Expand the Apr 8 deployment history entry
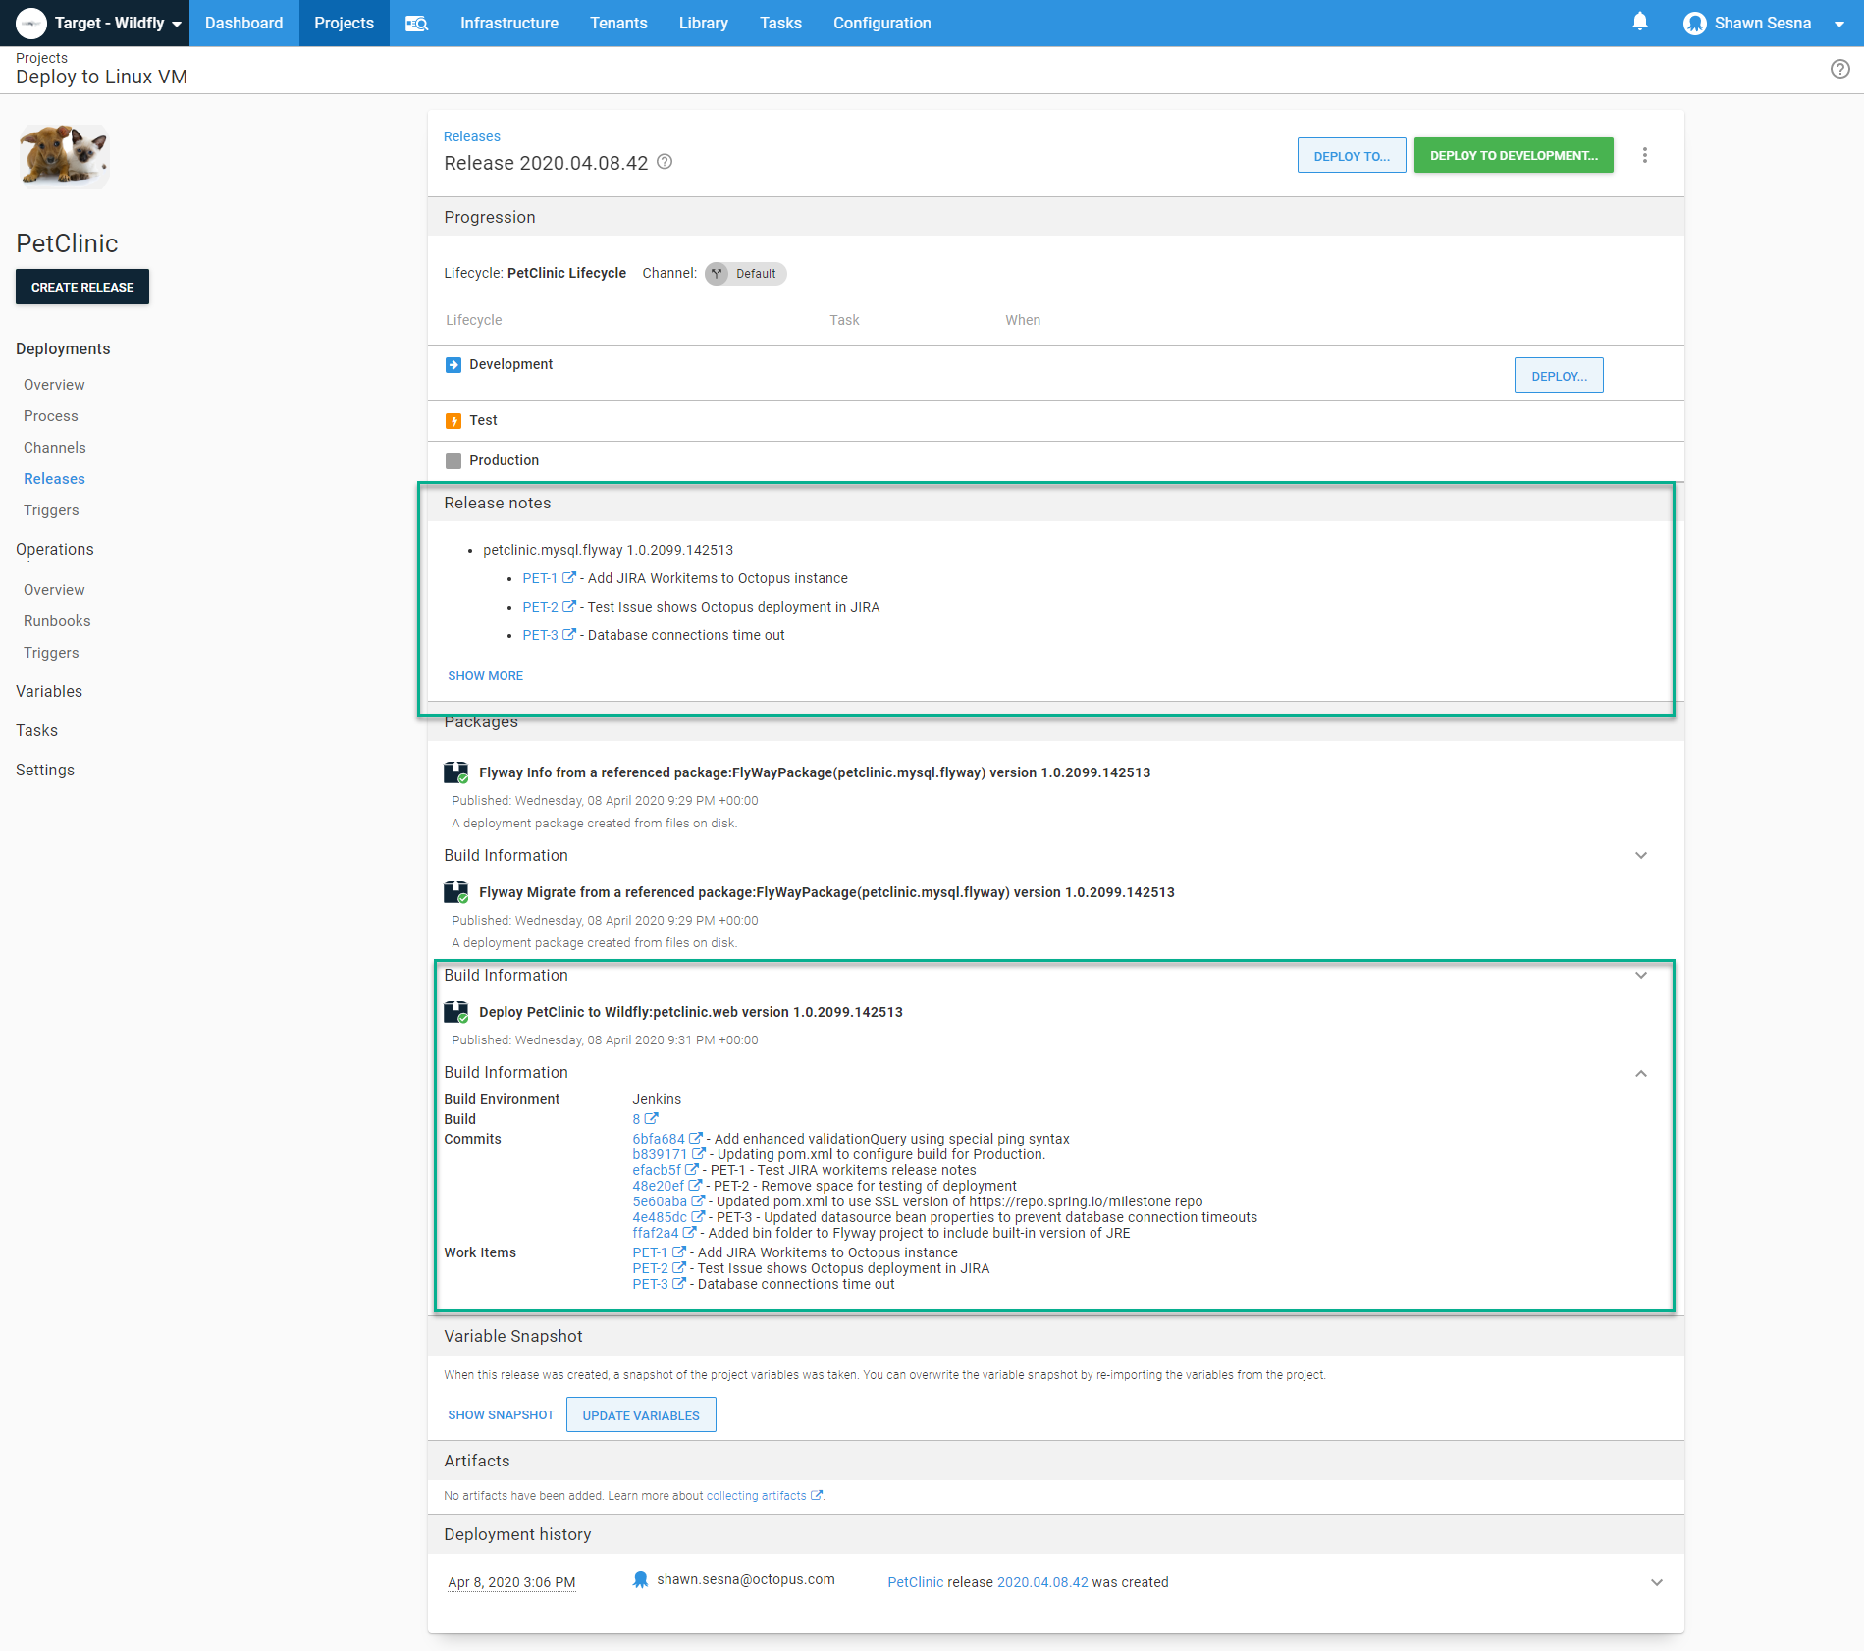Image resolution: width=1864 pixels, height=1651 pixels. (x=1656, y=1581)
